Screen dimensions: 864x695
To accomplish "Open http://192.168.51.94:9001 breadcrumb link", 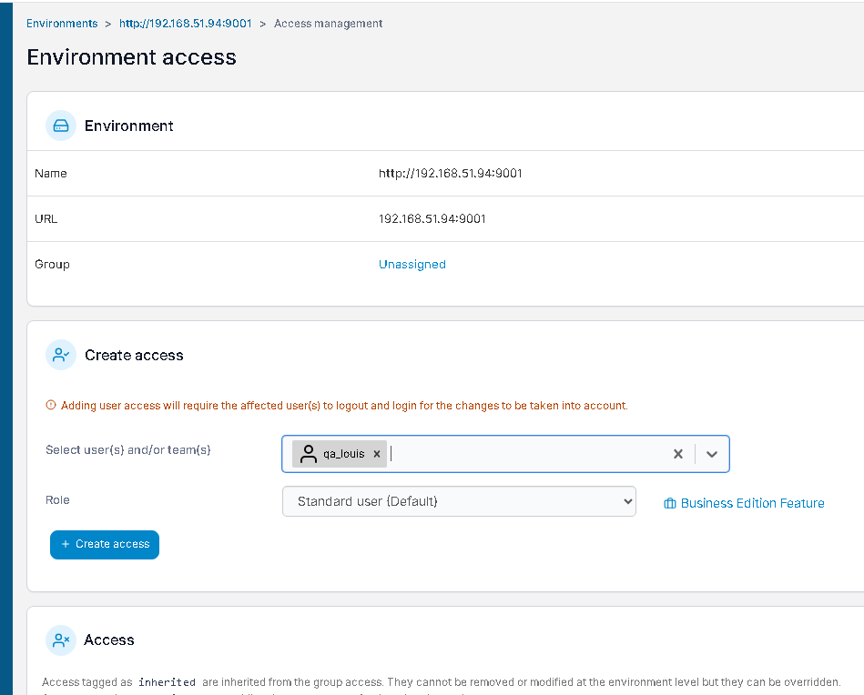I will [x=186, y=23].
